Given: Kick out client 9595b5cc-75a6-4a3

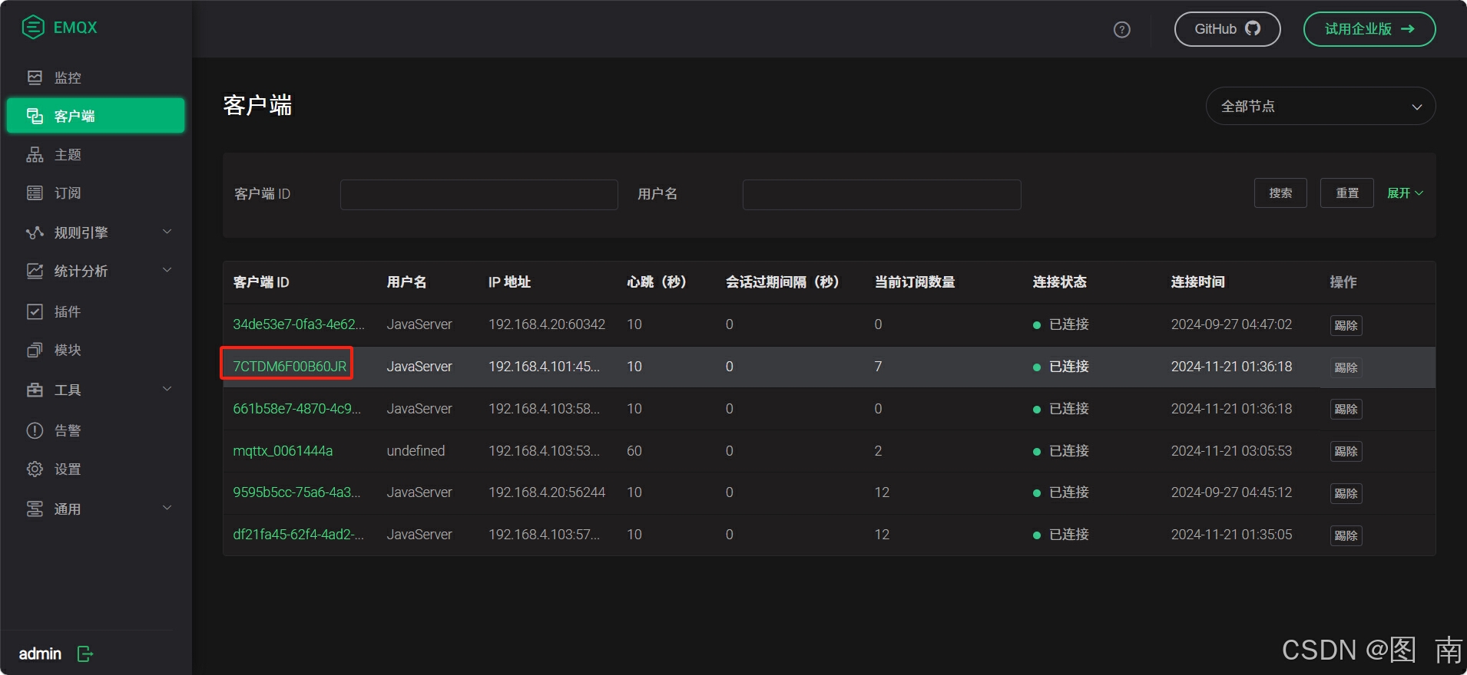Looking at the screenshot, I should (1346, 493).
